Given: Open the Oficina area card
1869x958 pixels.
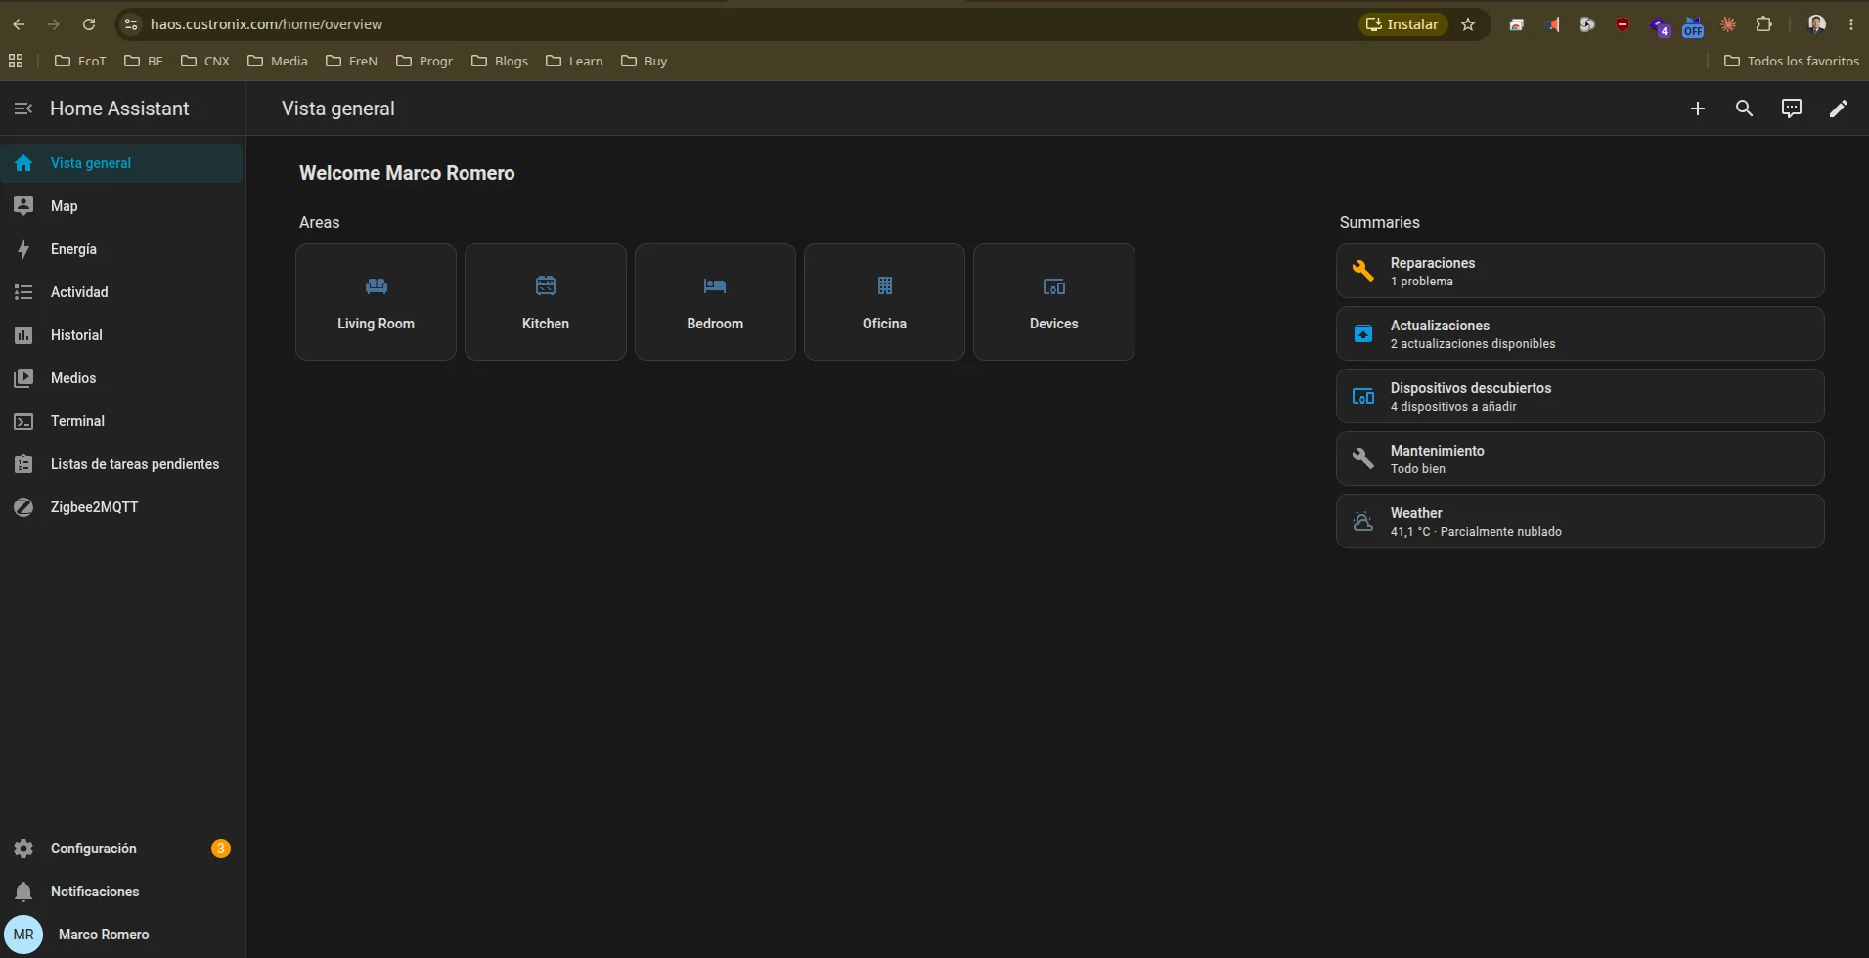Looking at the screenshot, I should [x=884, y=302].
